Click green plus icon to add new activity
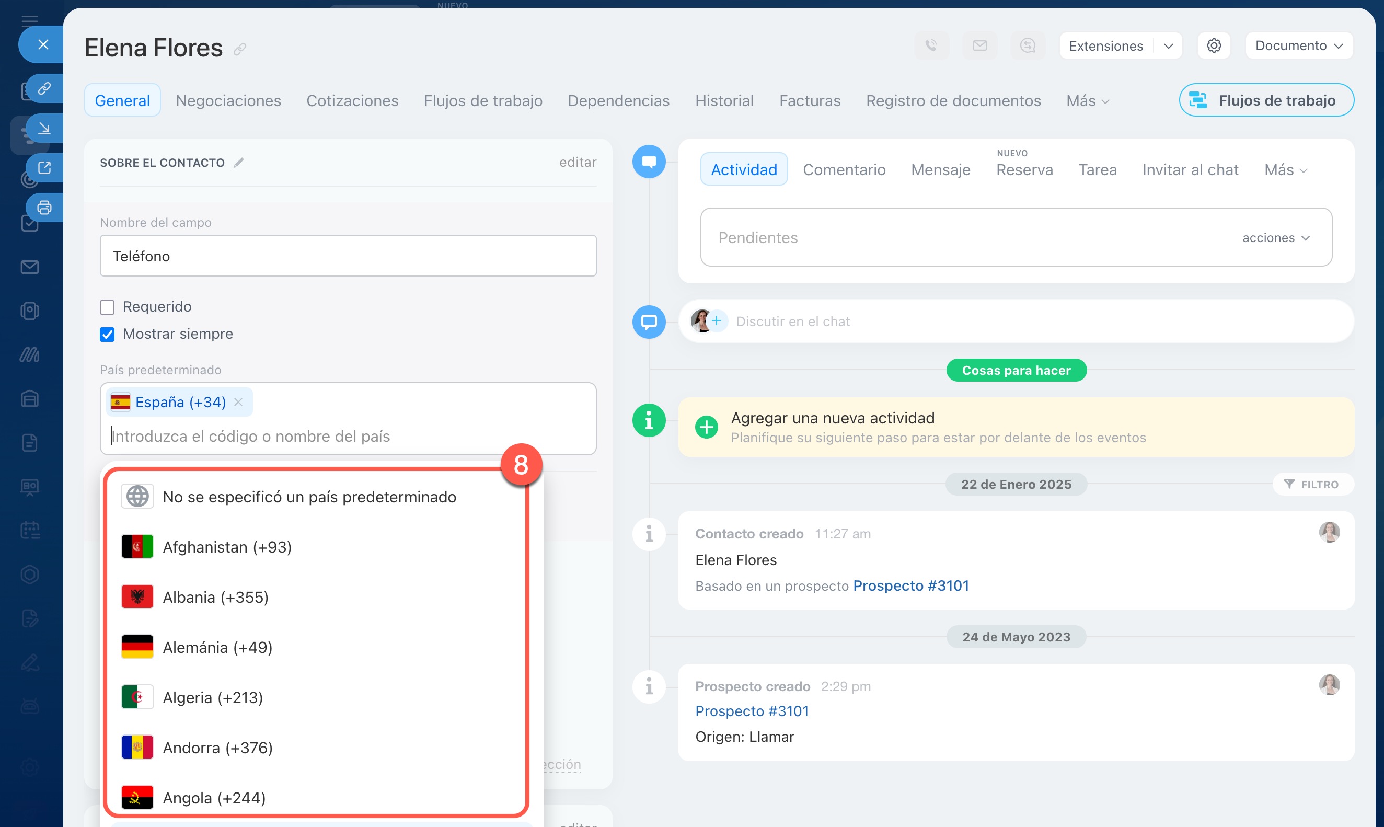This screenshot has height=827, width=1384. click(707, 428)
